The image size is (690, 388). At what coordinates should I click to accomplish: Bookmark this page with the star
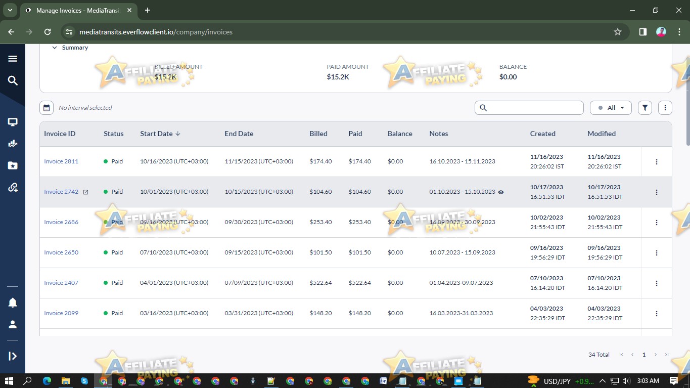tap(617, 32)
